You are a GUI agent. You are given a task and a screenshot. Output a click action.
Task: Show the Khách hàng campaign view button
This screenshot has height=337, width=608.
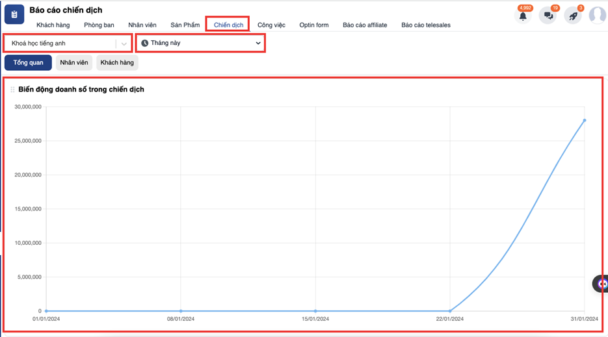tap(117, 62)
